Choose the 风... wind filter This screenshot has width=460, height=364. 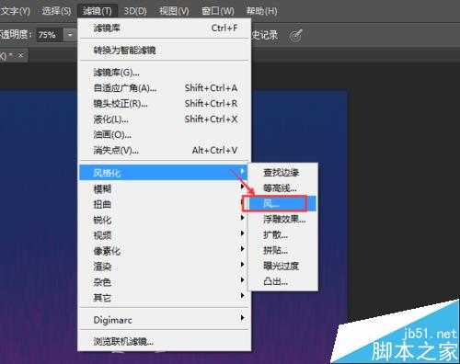coord(282,204)
